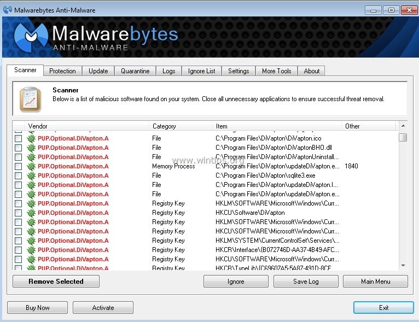The image size is (419, 322).
Task: Sort by the Category column header
Action: tap(181, 126)
